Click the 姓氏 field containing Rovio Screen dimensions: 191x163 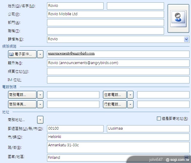[75, 6]
